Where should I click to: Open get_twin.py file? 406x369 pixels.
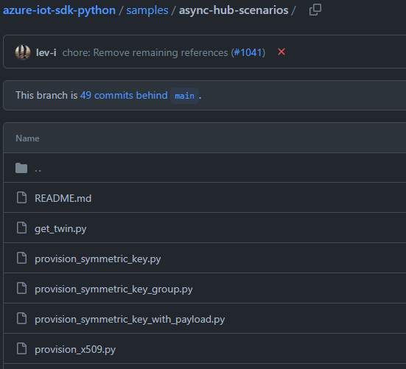pyautogui.click(x=60, y=229)
